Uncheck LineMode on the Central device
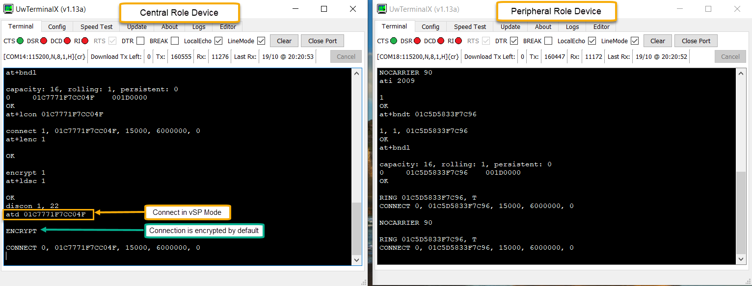Image resolution: width=752 pixels, height=286 pixels. (261, 41)
